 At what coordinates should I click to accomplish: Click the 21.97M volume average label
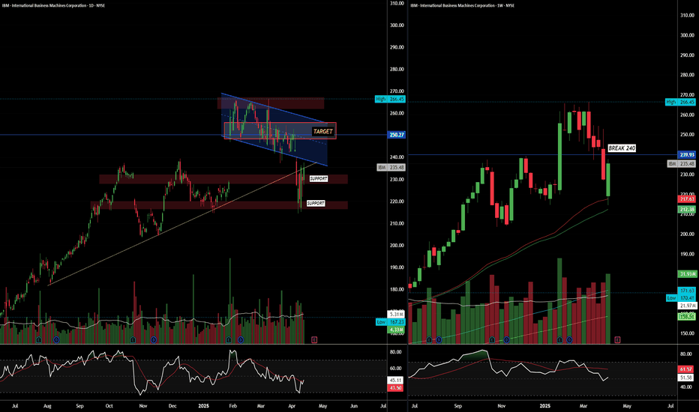click(687, 306)
